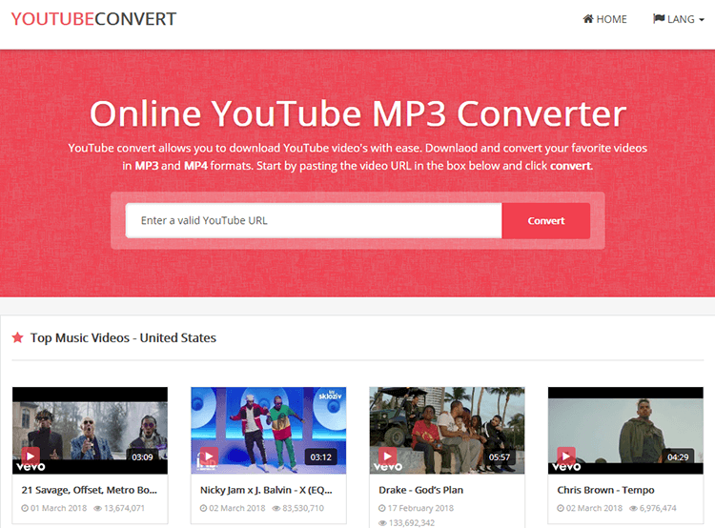Click the star icon next to Top Music Videos

18,337
